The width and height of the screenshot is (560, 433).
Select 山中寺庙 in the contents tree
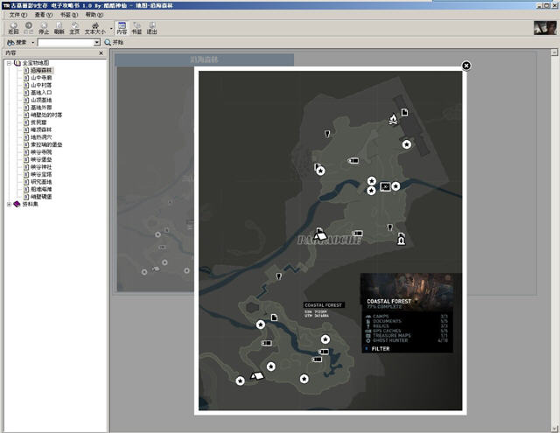click(41, 78)
